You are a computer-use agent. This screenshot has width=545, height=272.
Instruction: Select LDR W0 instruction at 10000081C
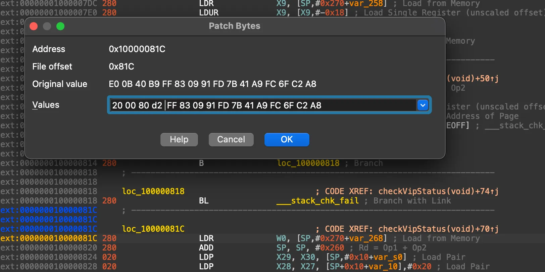click(x=206, y=238)
